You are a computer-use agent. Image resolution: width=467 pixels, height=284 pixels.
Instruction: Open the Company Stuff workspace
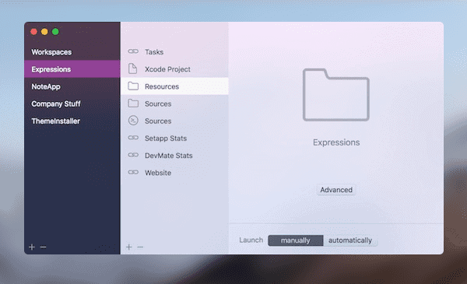[72, 104]
